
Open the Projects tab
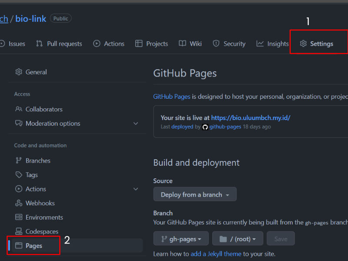pyautogui.click(x=152, y=44)
